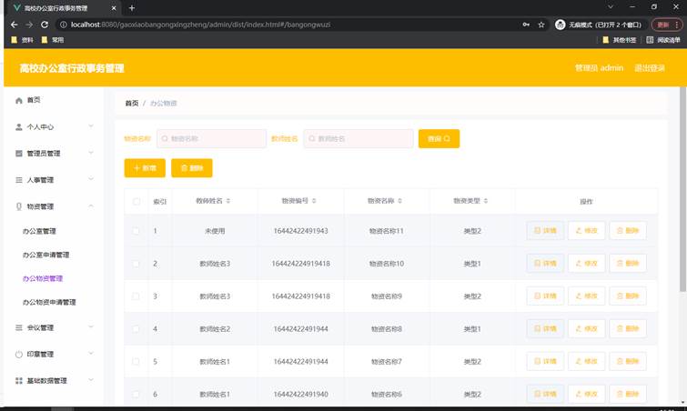Click the 物资名称 search input field

point(212,139)
